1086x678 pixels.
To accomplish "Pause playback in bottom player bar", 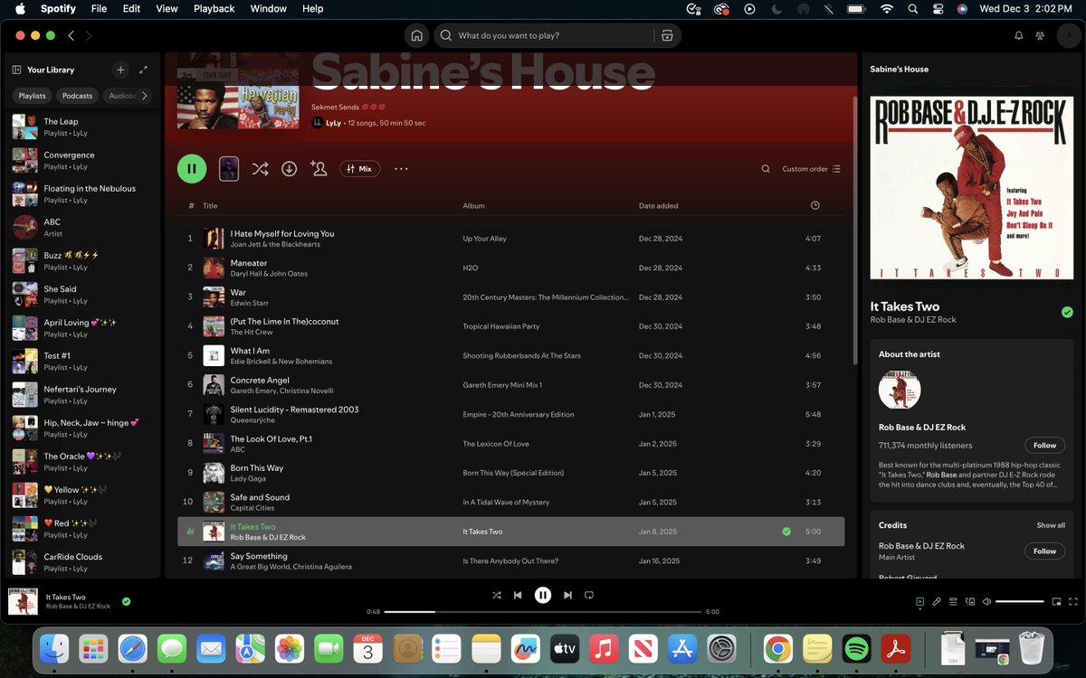I will 543,595.
